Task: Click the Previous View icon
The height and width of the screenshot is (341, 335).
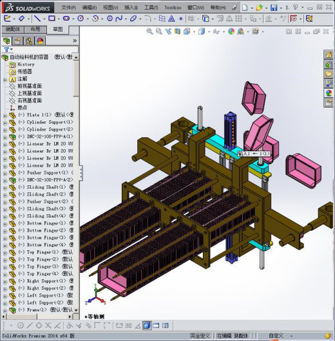Action: click(x=168, y=32)
